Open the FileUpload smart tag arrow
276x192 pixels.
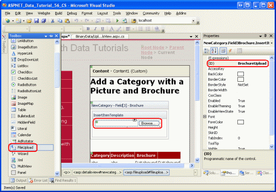tap(134, 120)
